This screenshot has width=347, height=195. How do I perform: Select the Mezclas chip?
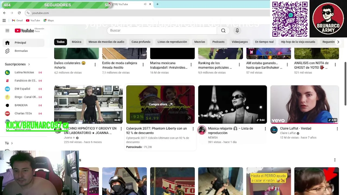pyautogui.click(x=200, y=42)
